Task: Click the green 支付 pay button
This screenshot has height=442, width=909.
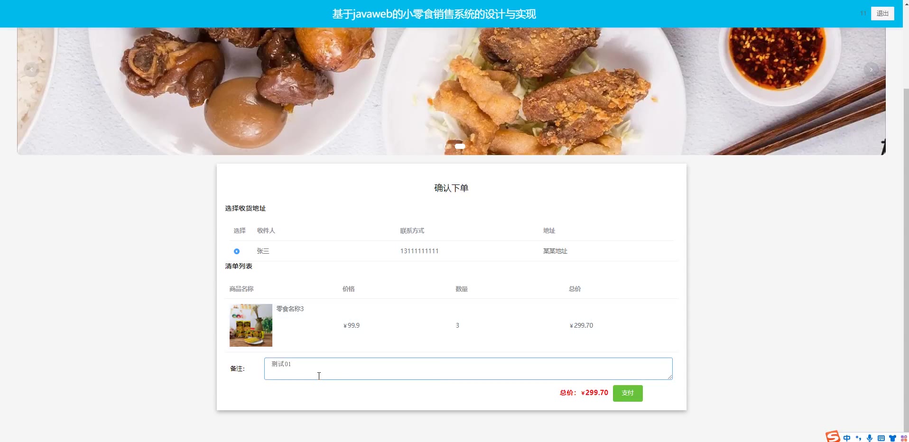Action: 628,393
